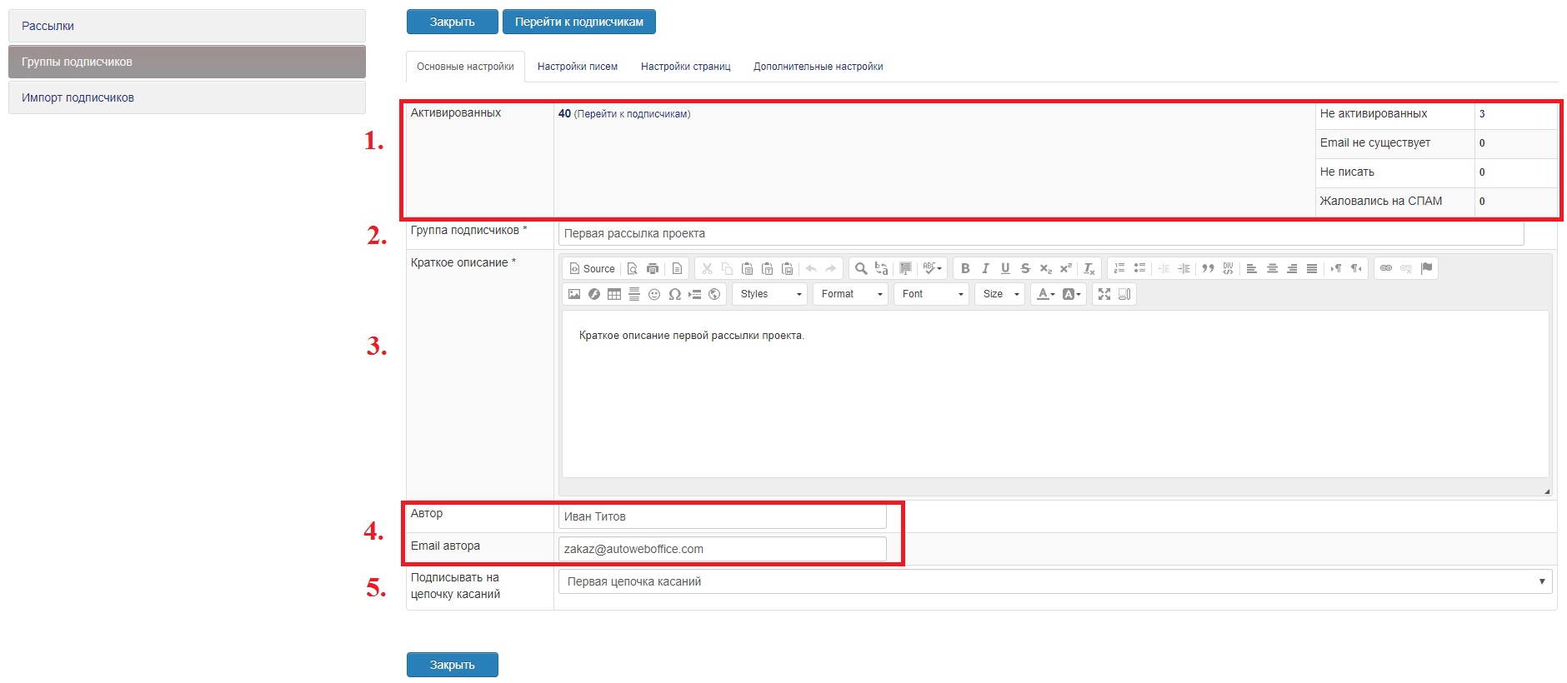Expand the Format dropdown

(x=851, y=294)
